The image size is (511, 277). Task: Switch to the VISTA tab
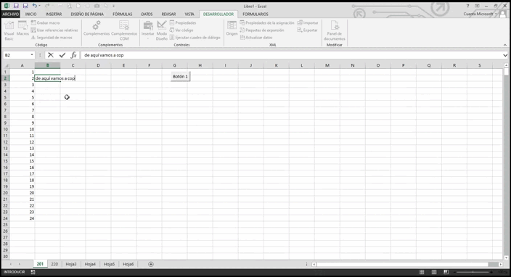189,15
